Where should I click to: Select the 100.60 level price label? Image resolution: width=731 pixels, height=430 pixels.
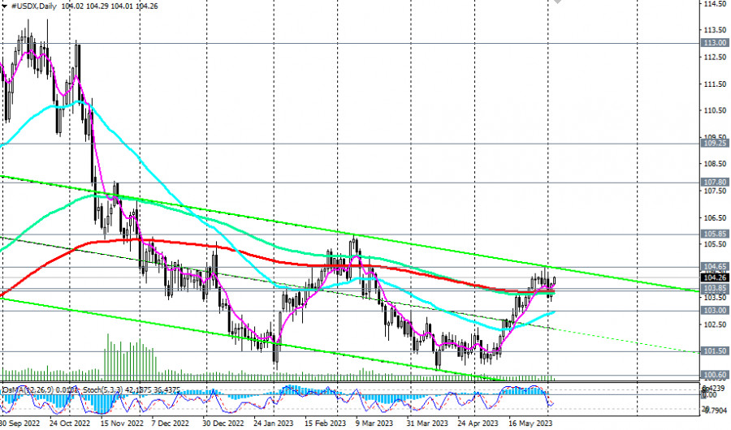click(x=715, y=375)
